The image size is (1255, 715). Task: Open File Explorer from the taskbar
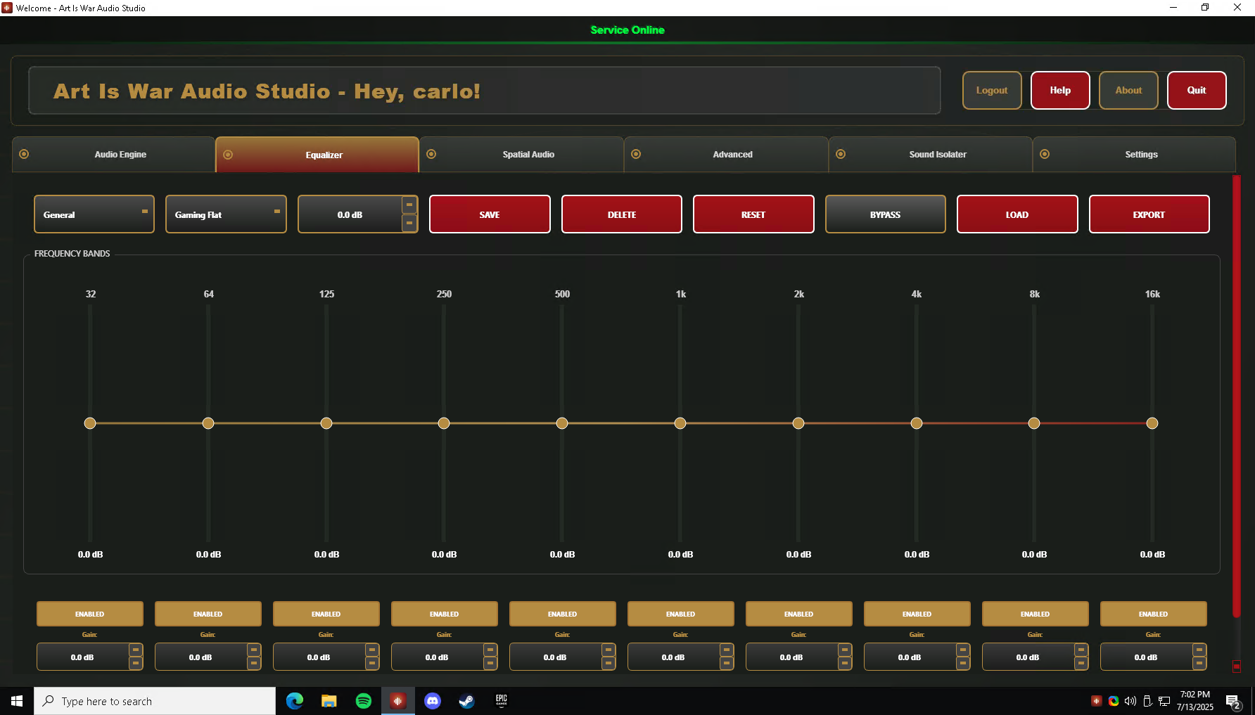pos(329,701)
